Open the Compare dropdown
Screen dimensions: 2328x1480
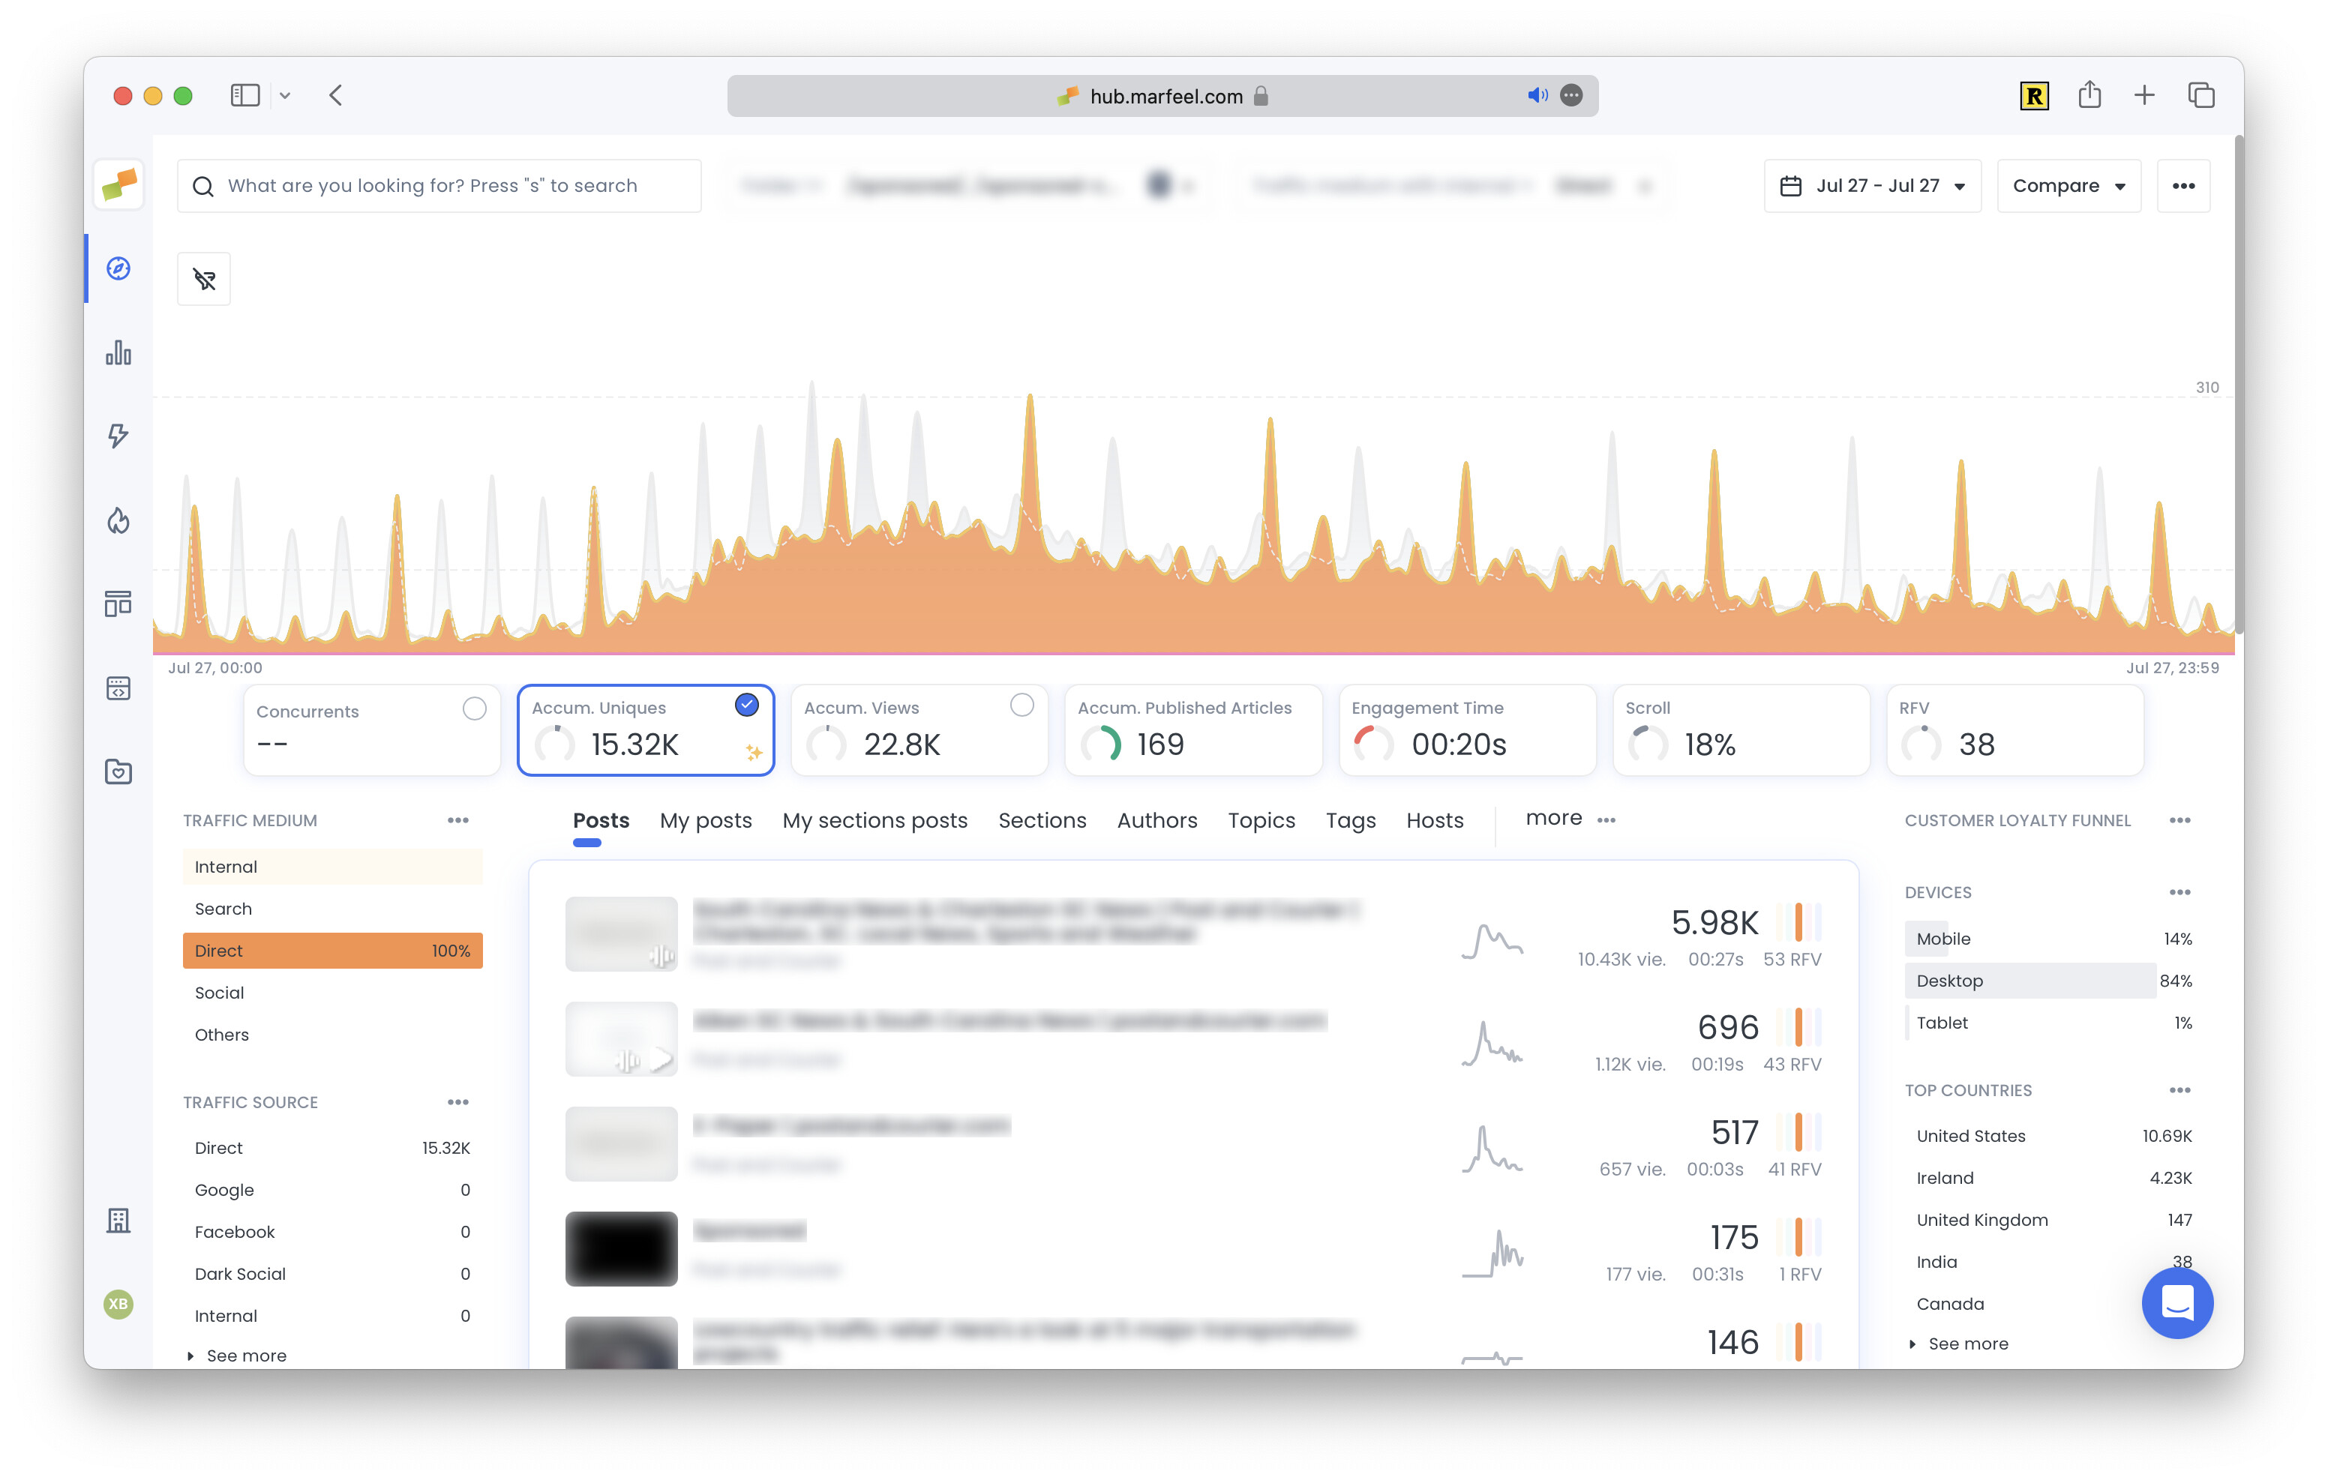(2068, 184)
